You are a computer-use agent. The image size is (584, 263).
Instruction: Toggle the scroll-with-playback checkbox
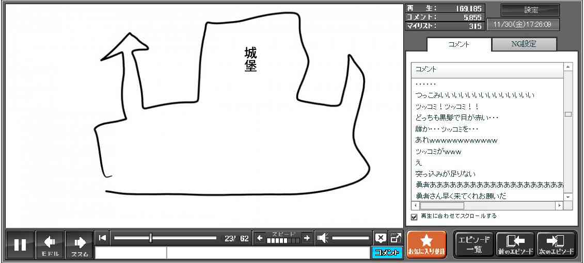(x=414, y=217)
